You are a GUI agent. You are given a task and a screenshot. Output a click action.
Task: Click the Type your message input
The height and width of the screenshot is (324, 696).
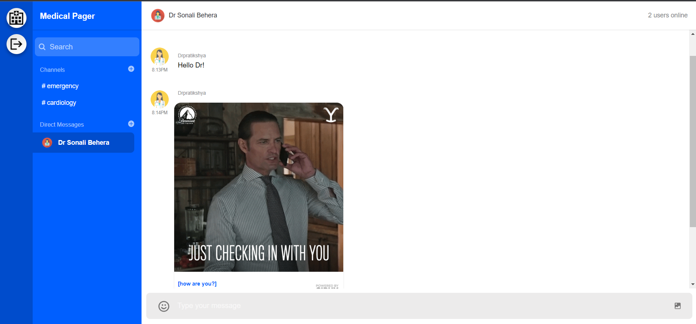pos(419,306)
